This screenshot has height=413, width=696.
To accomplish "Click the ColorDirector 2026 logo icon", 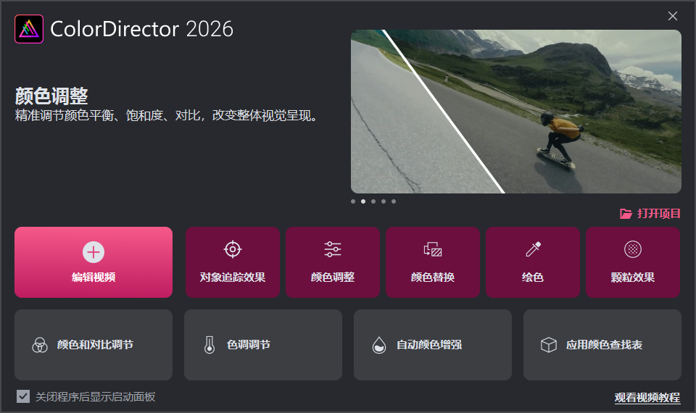I will click(x=29, y=29).
